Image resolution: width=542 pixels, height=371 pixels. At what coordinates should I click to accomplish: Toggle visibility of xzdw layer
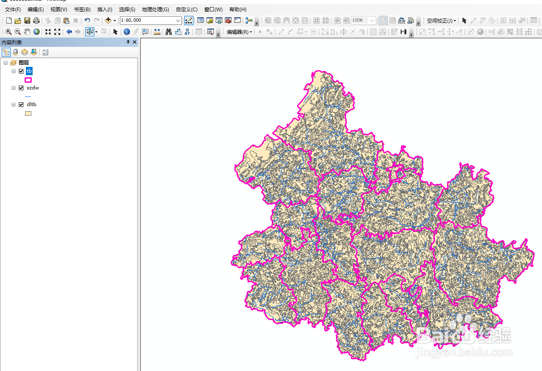coord(21,88)
